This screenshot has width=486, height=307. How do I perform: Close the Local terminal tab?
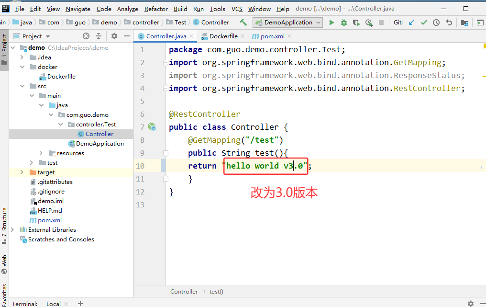click(x=66, y=304)
